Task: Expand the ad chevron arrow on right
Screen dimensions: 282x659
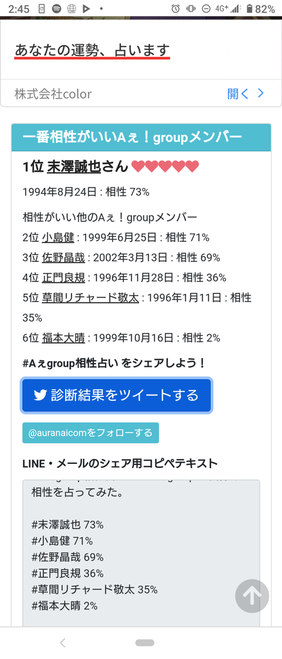Action: click(261, 93)
